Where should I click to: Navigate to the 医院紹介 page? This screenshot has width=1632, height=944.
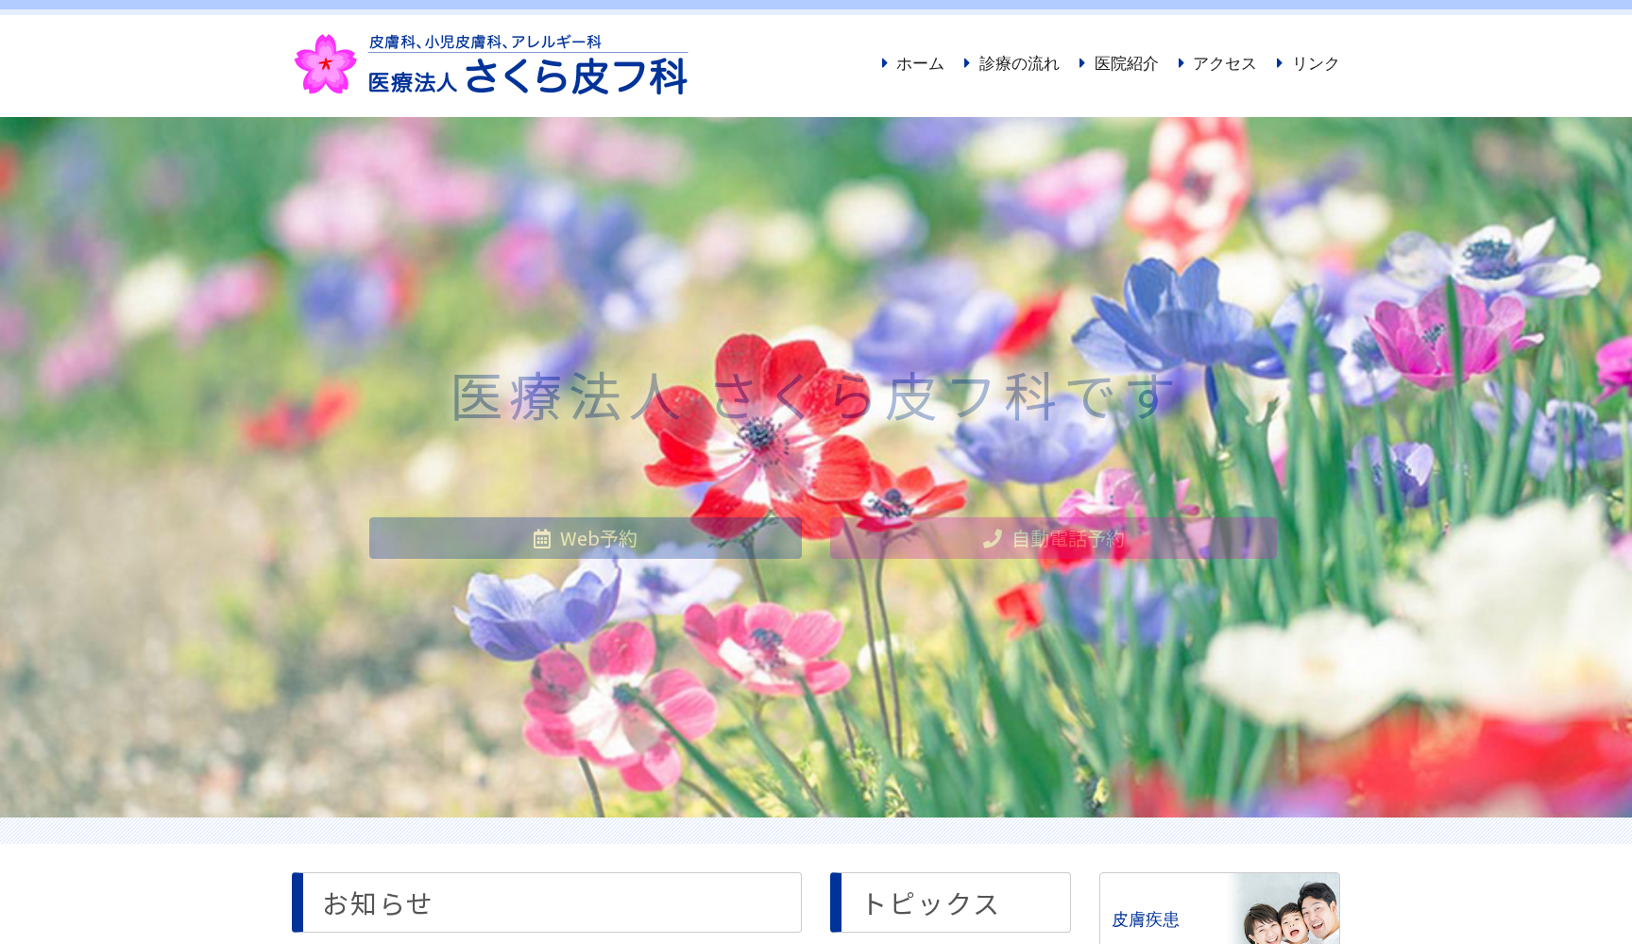(x=1126, y=63)
